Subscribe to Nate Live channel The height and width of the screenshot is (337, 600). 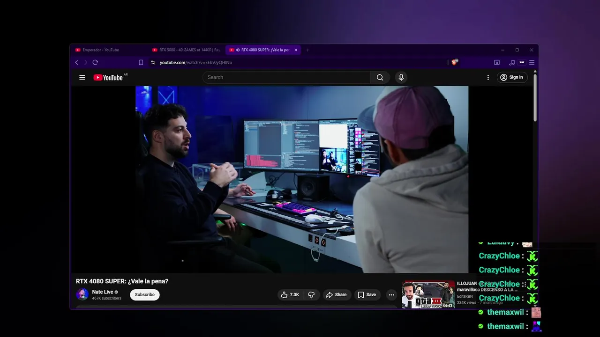pyautogui.click(x=145, y=295)
